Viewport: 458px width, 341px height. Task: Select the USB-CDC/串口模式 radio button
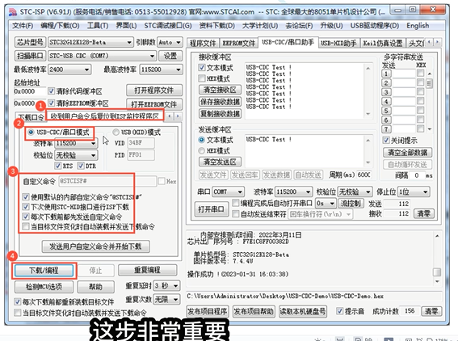tap(31, 133)
